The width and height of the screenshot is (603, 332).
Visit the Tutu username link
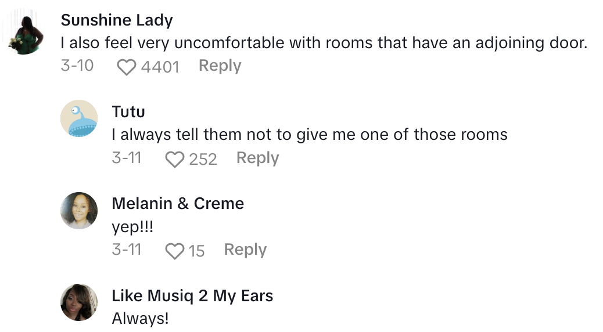[x=128, y=111]
